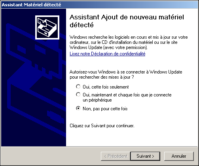
Task: Cancel the wizard with the Annuler button
Action: [179, 156]
